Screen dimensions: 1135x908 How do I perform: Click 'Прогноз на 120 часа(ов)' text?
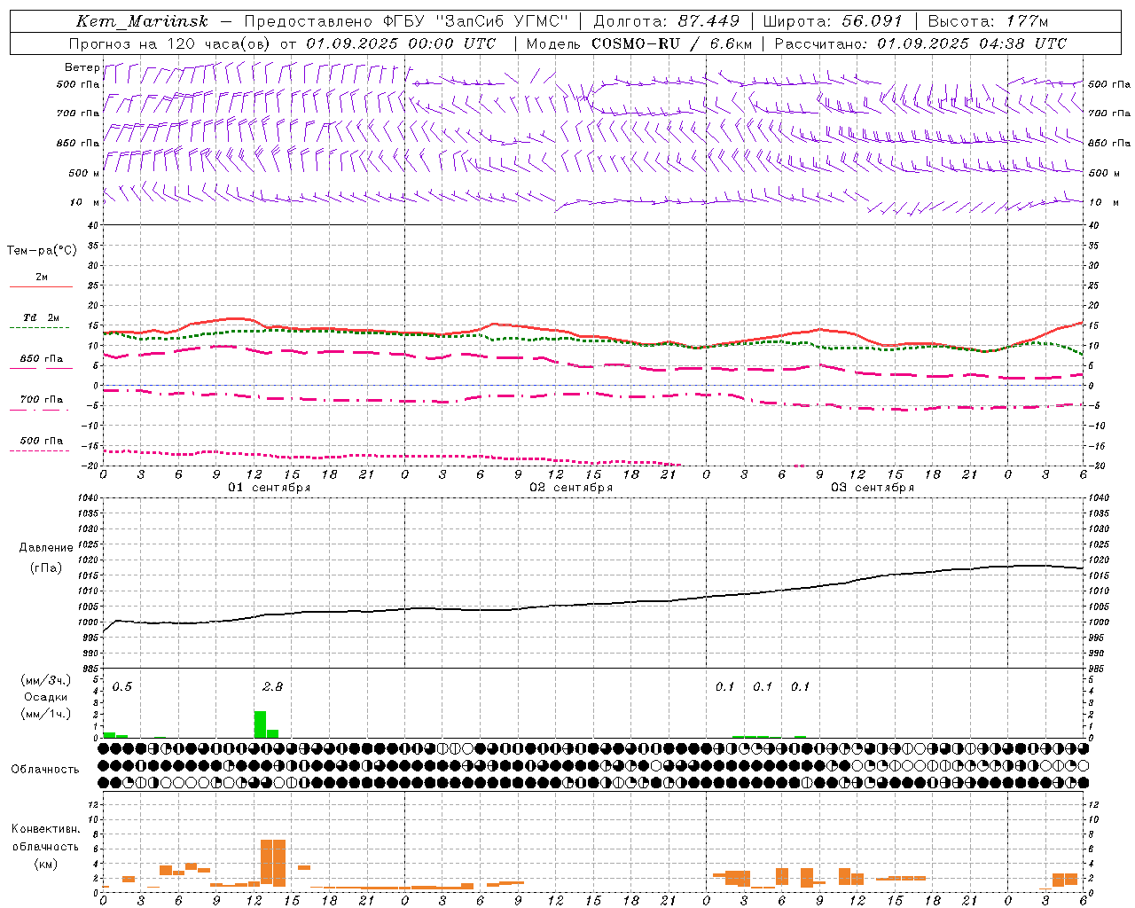click(170, 43)
